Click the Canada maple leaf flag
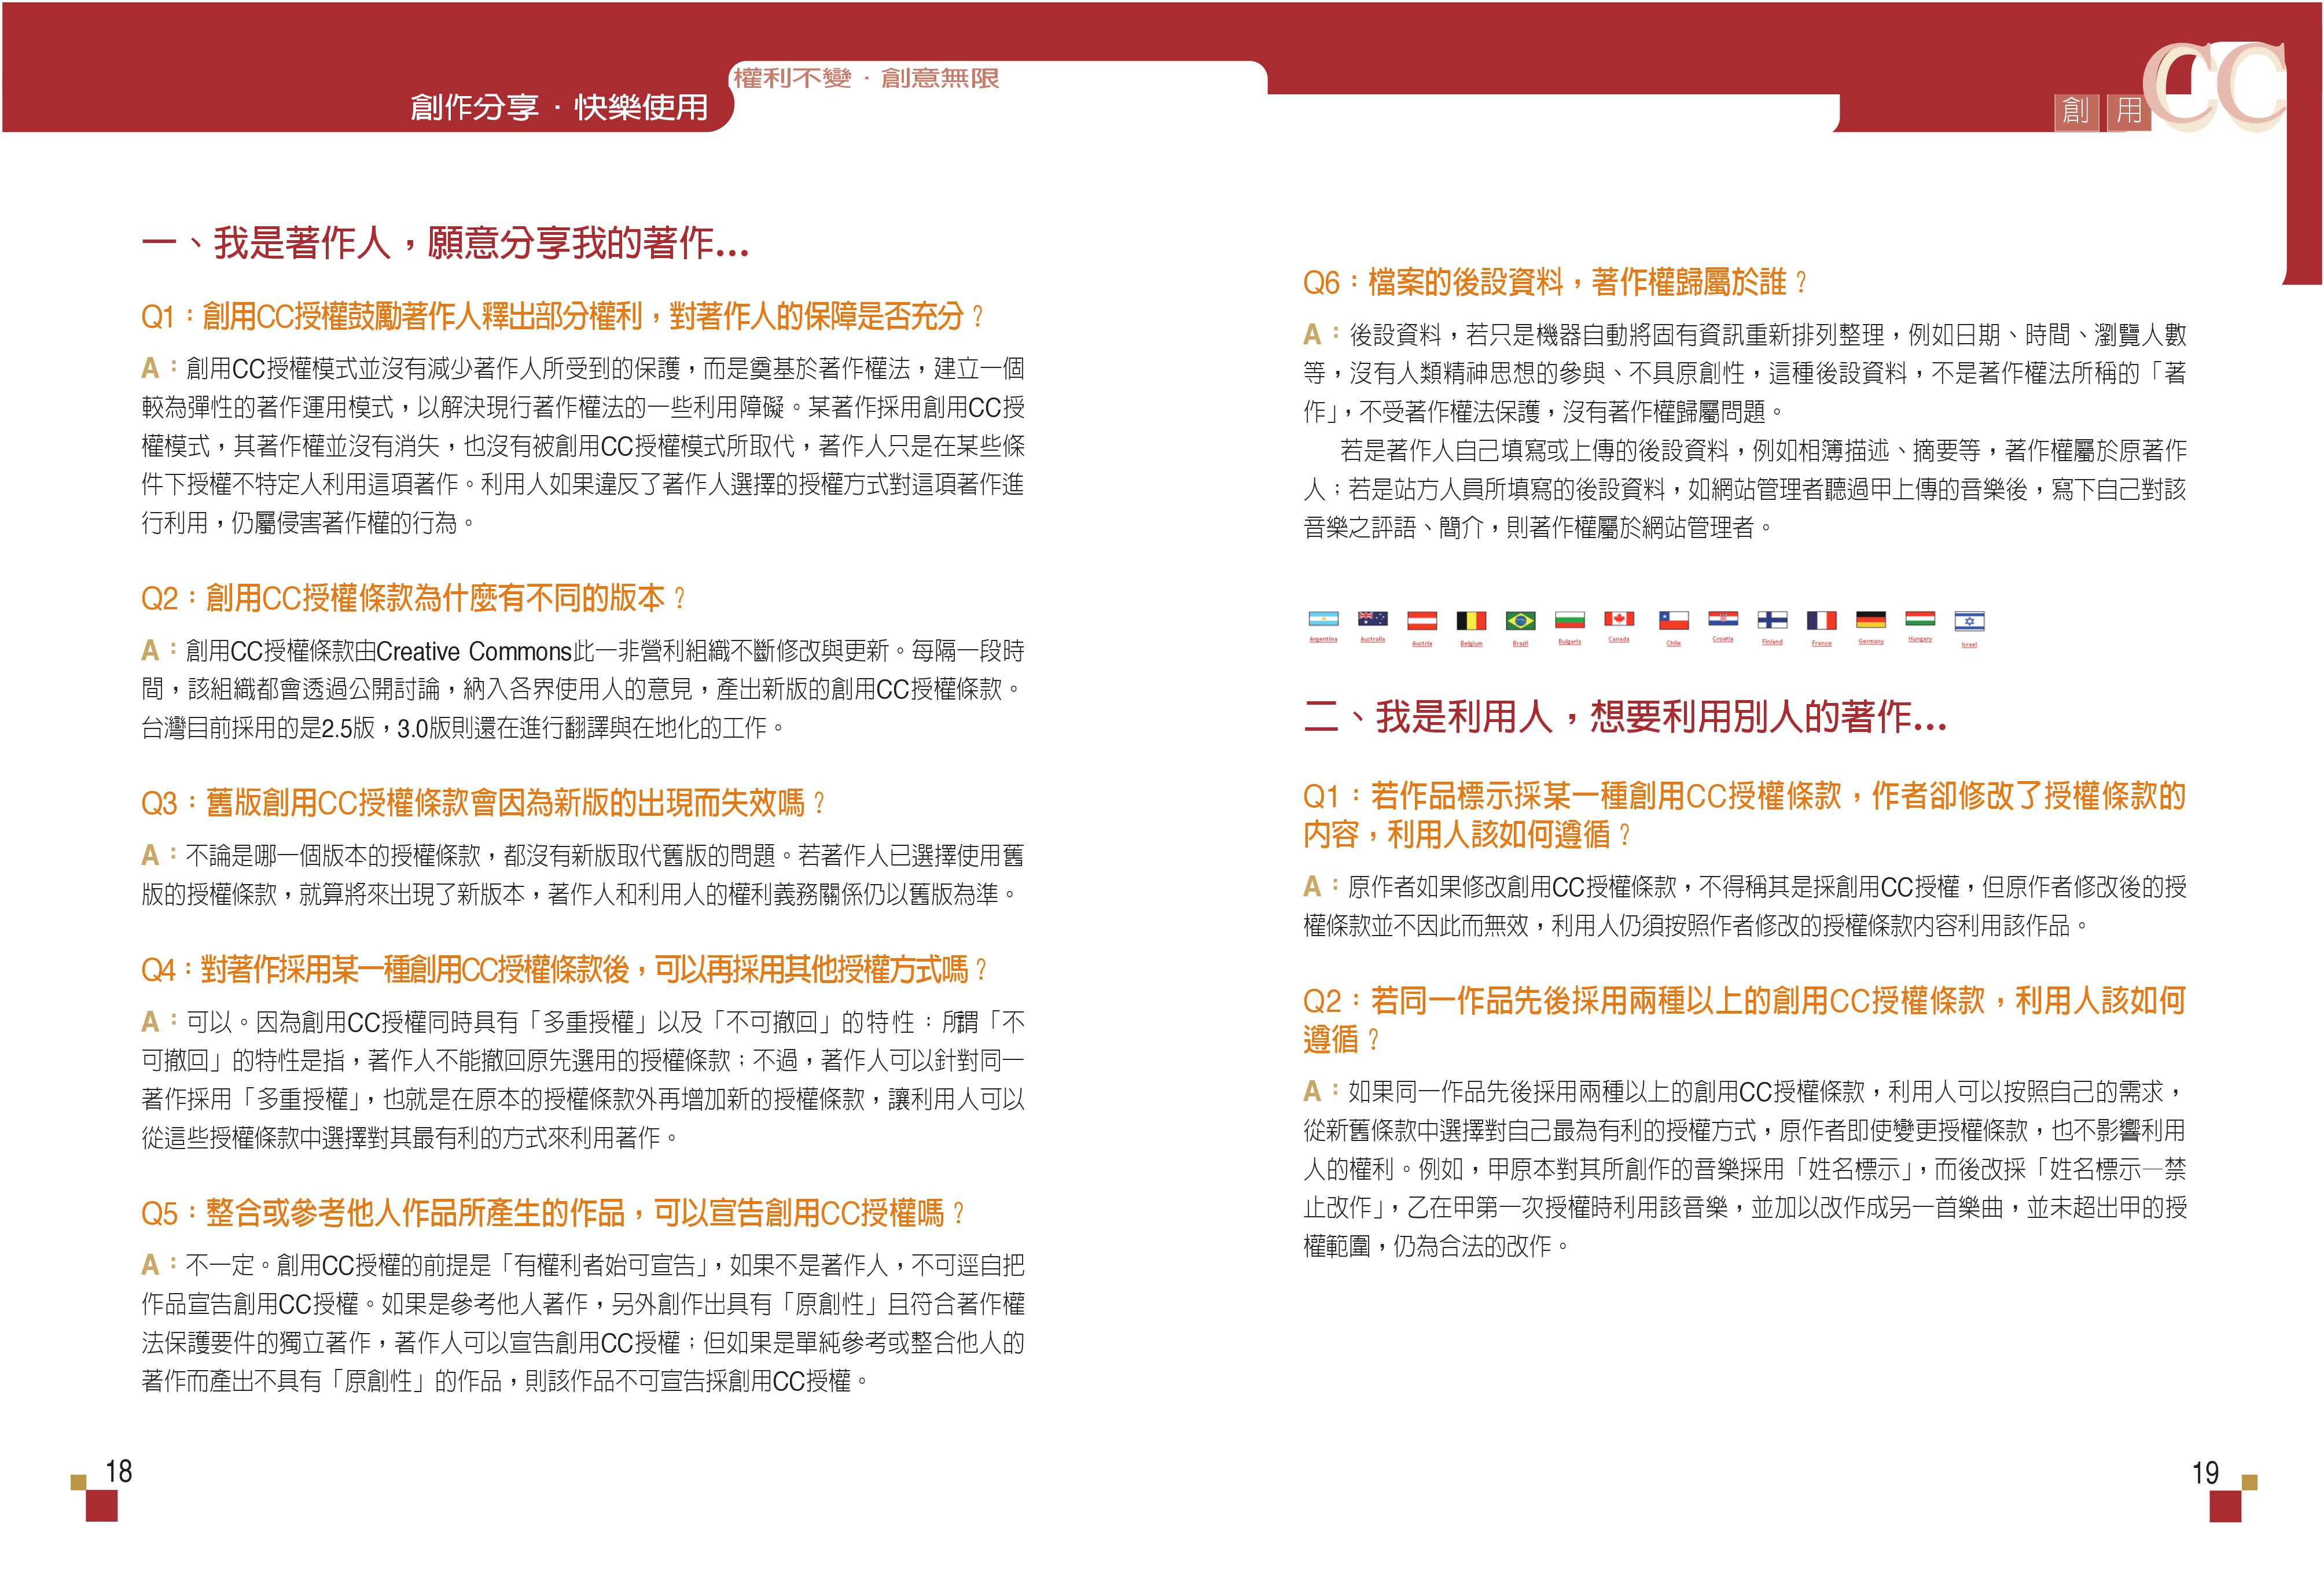The width and height of the screenshot is (2324, 1572). click(x=1619, y=619)
